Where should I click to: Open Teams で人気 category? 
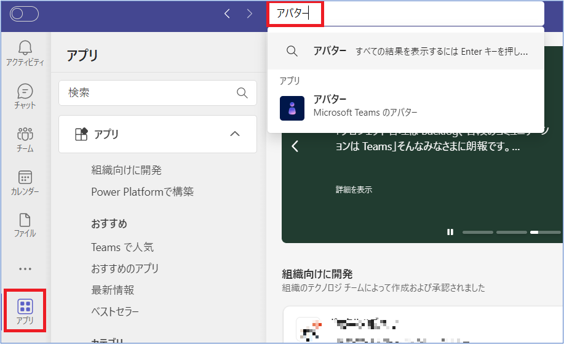click(x=122, y=247)
